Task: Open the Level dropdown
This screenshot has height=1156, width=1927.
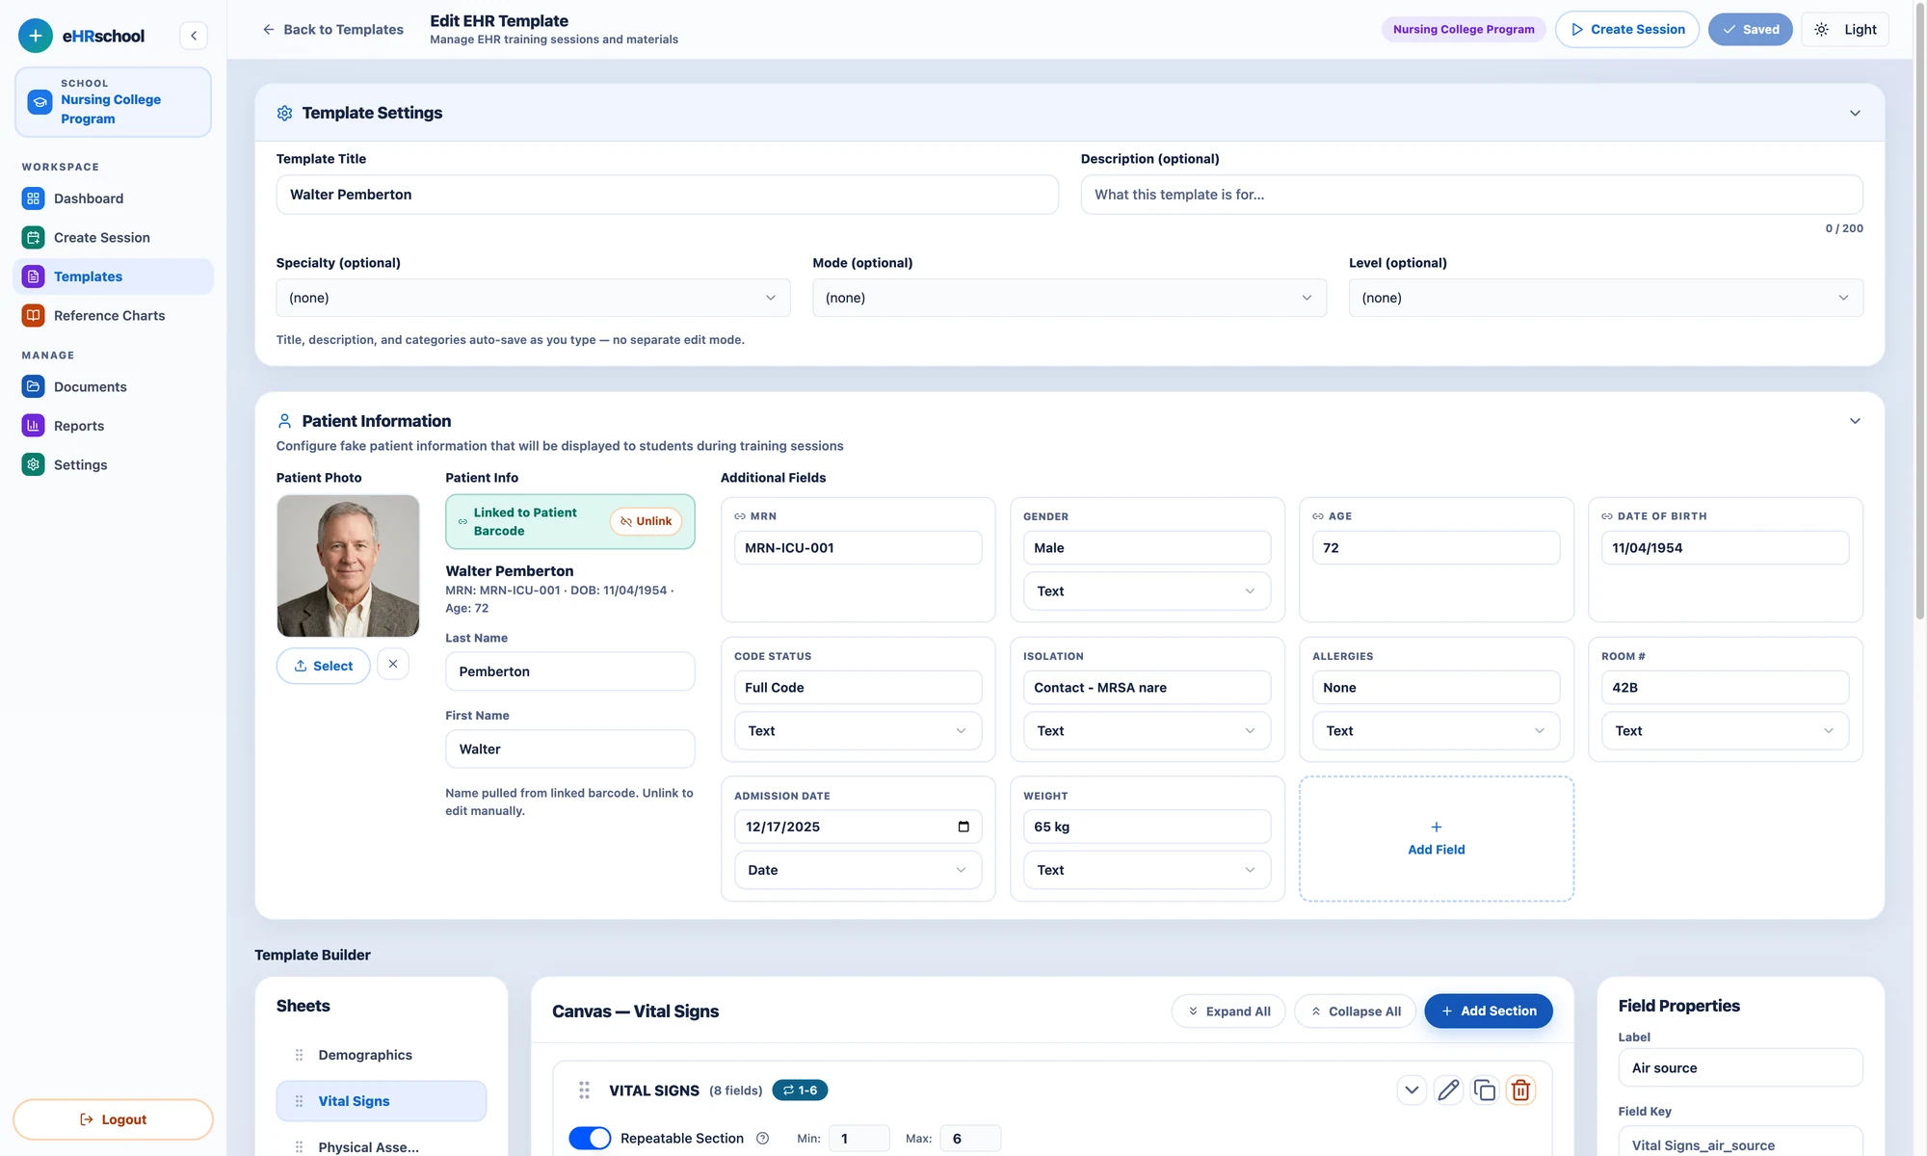Action: tap(1605, 298)
